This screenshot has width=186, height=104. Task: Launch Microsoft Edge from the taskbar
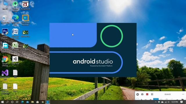22,102
